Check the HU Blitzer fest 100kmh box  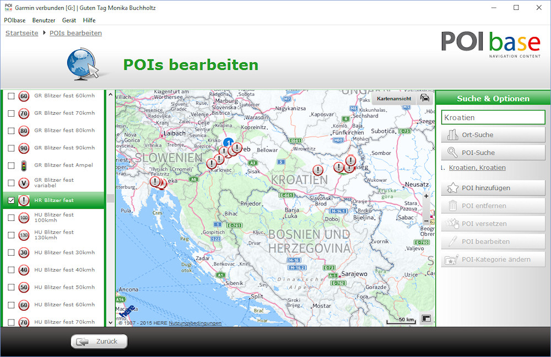[11, 218]
